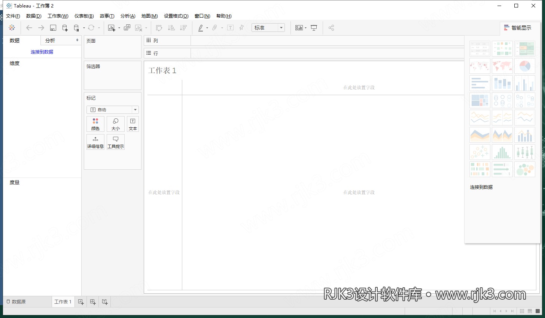Switch to show filmstrip view icon
The image size is (545, 318).
click(x=530, y=311)
